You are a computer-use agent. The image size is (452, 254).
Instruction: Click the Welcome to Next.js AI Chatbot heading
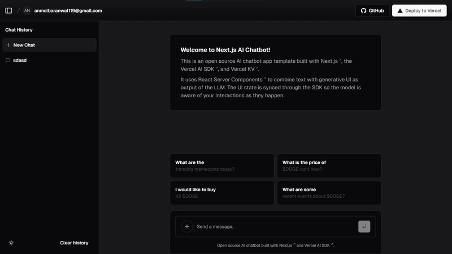click(225, 50)
